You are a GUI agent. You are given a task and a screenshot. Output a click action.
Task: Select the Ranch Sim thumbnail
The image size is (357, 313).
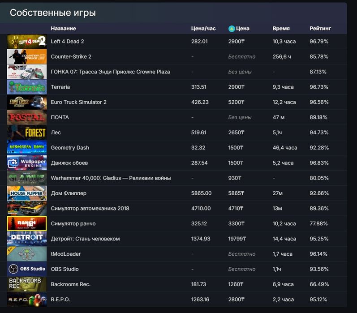27,223
